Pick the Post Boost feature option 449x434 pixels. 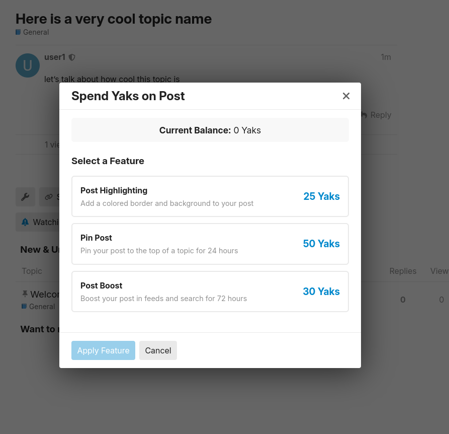[x=210, y=292]
